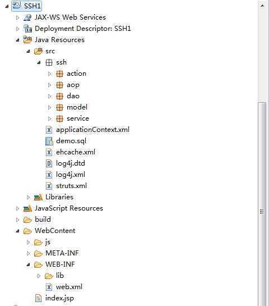Screen dimensions: 269x306
Task: Expand the lib folder
Action: coord(39,276)
